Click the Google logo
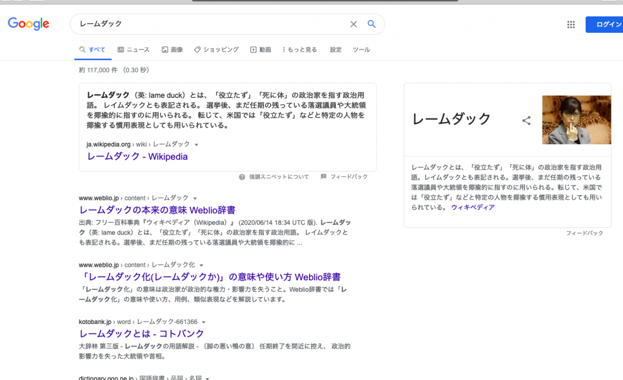The height and width of the screenshot is (380, 623). [29, 24]
